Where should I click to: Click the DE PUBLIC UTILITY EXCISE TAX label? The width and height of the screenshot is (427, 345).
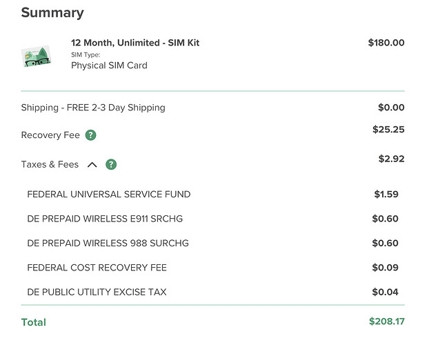[x=97, y=292]
